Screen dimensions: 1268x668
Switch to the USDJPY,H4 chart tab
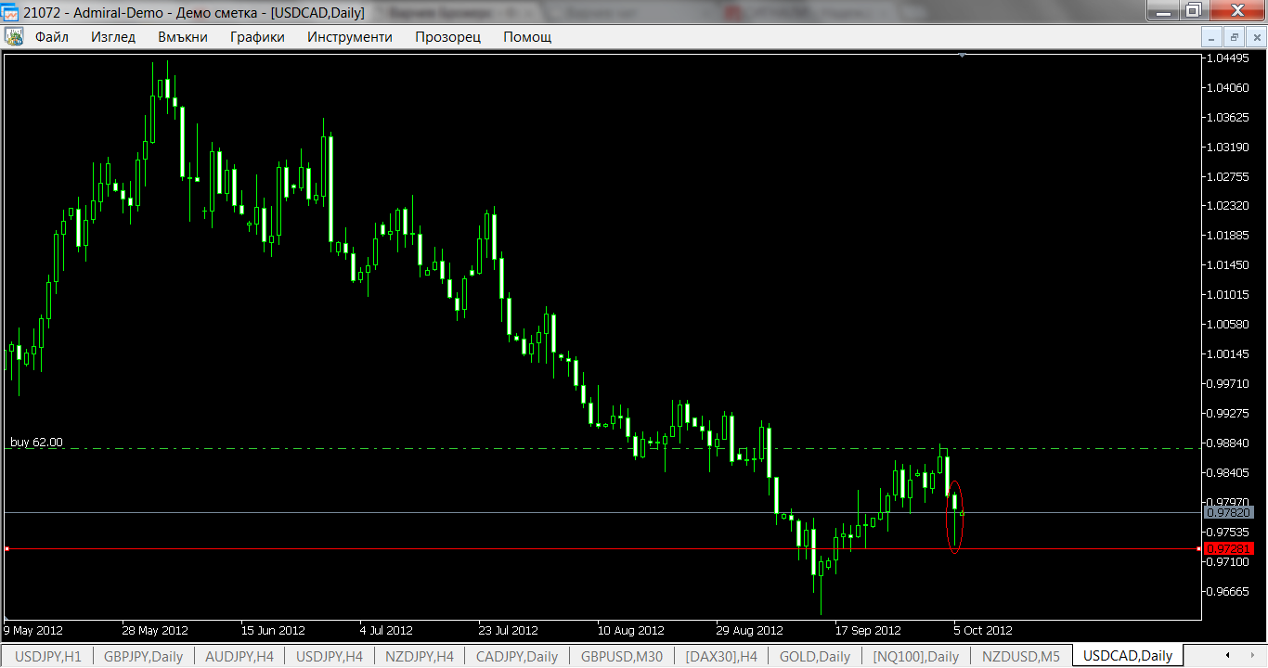[x=330, y=657]
